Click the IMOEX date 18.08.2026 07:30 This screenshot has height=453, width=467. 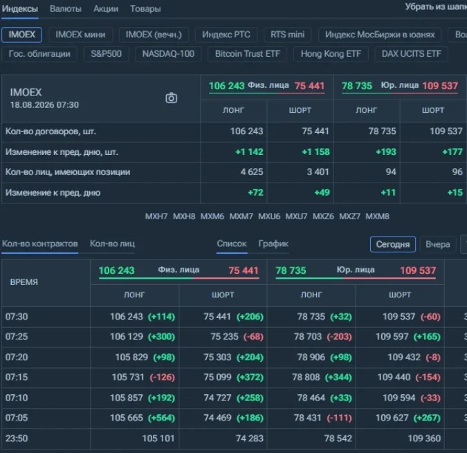44,105
